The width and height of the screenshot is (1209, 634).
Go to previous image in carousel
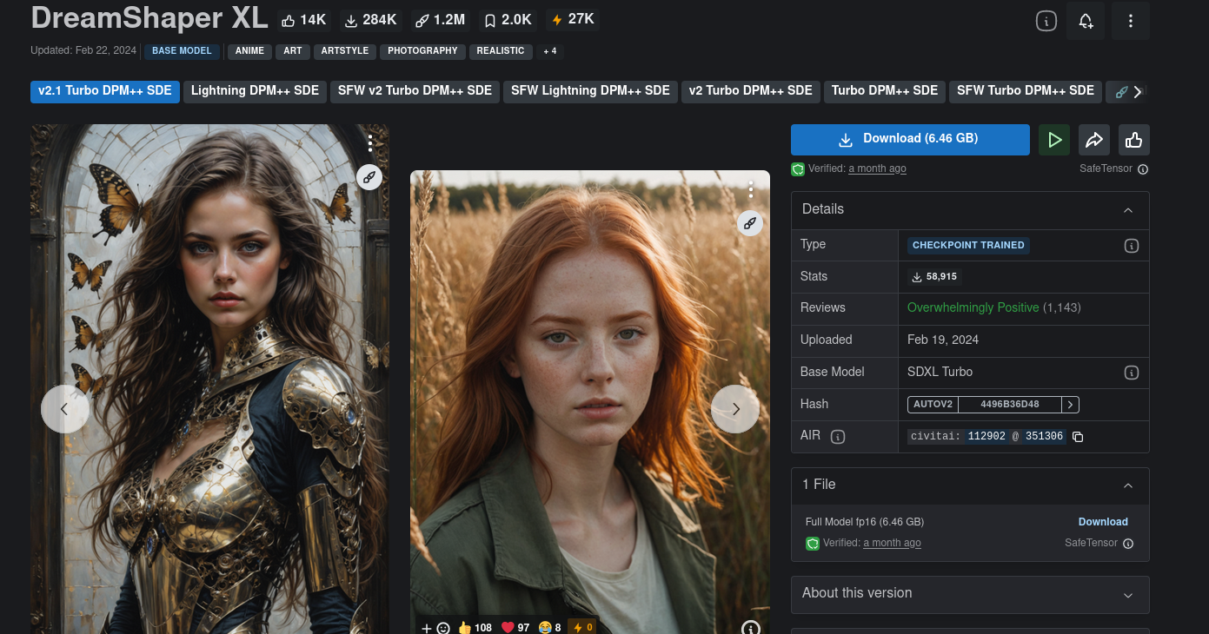coord(65,409)
